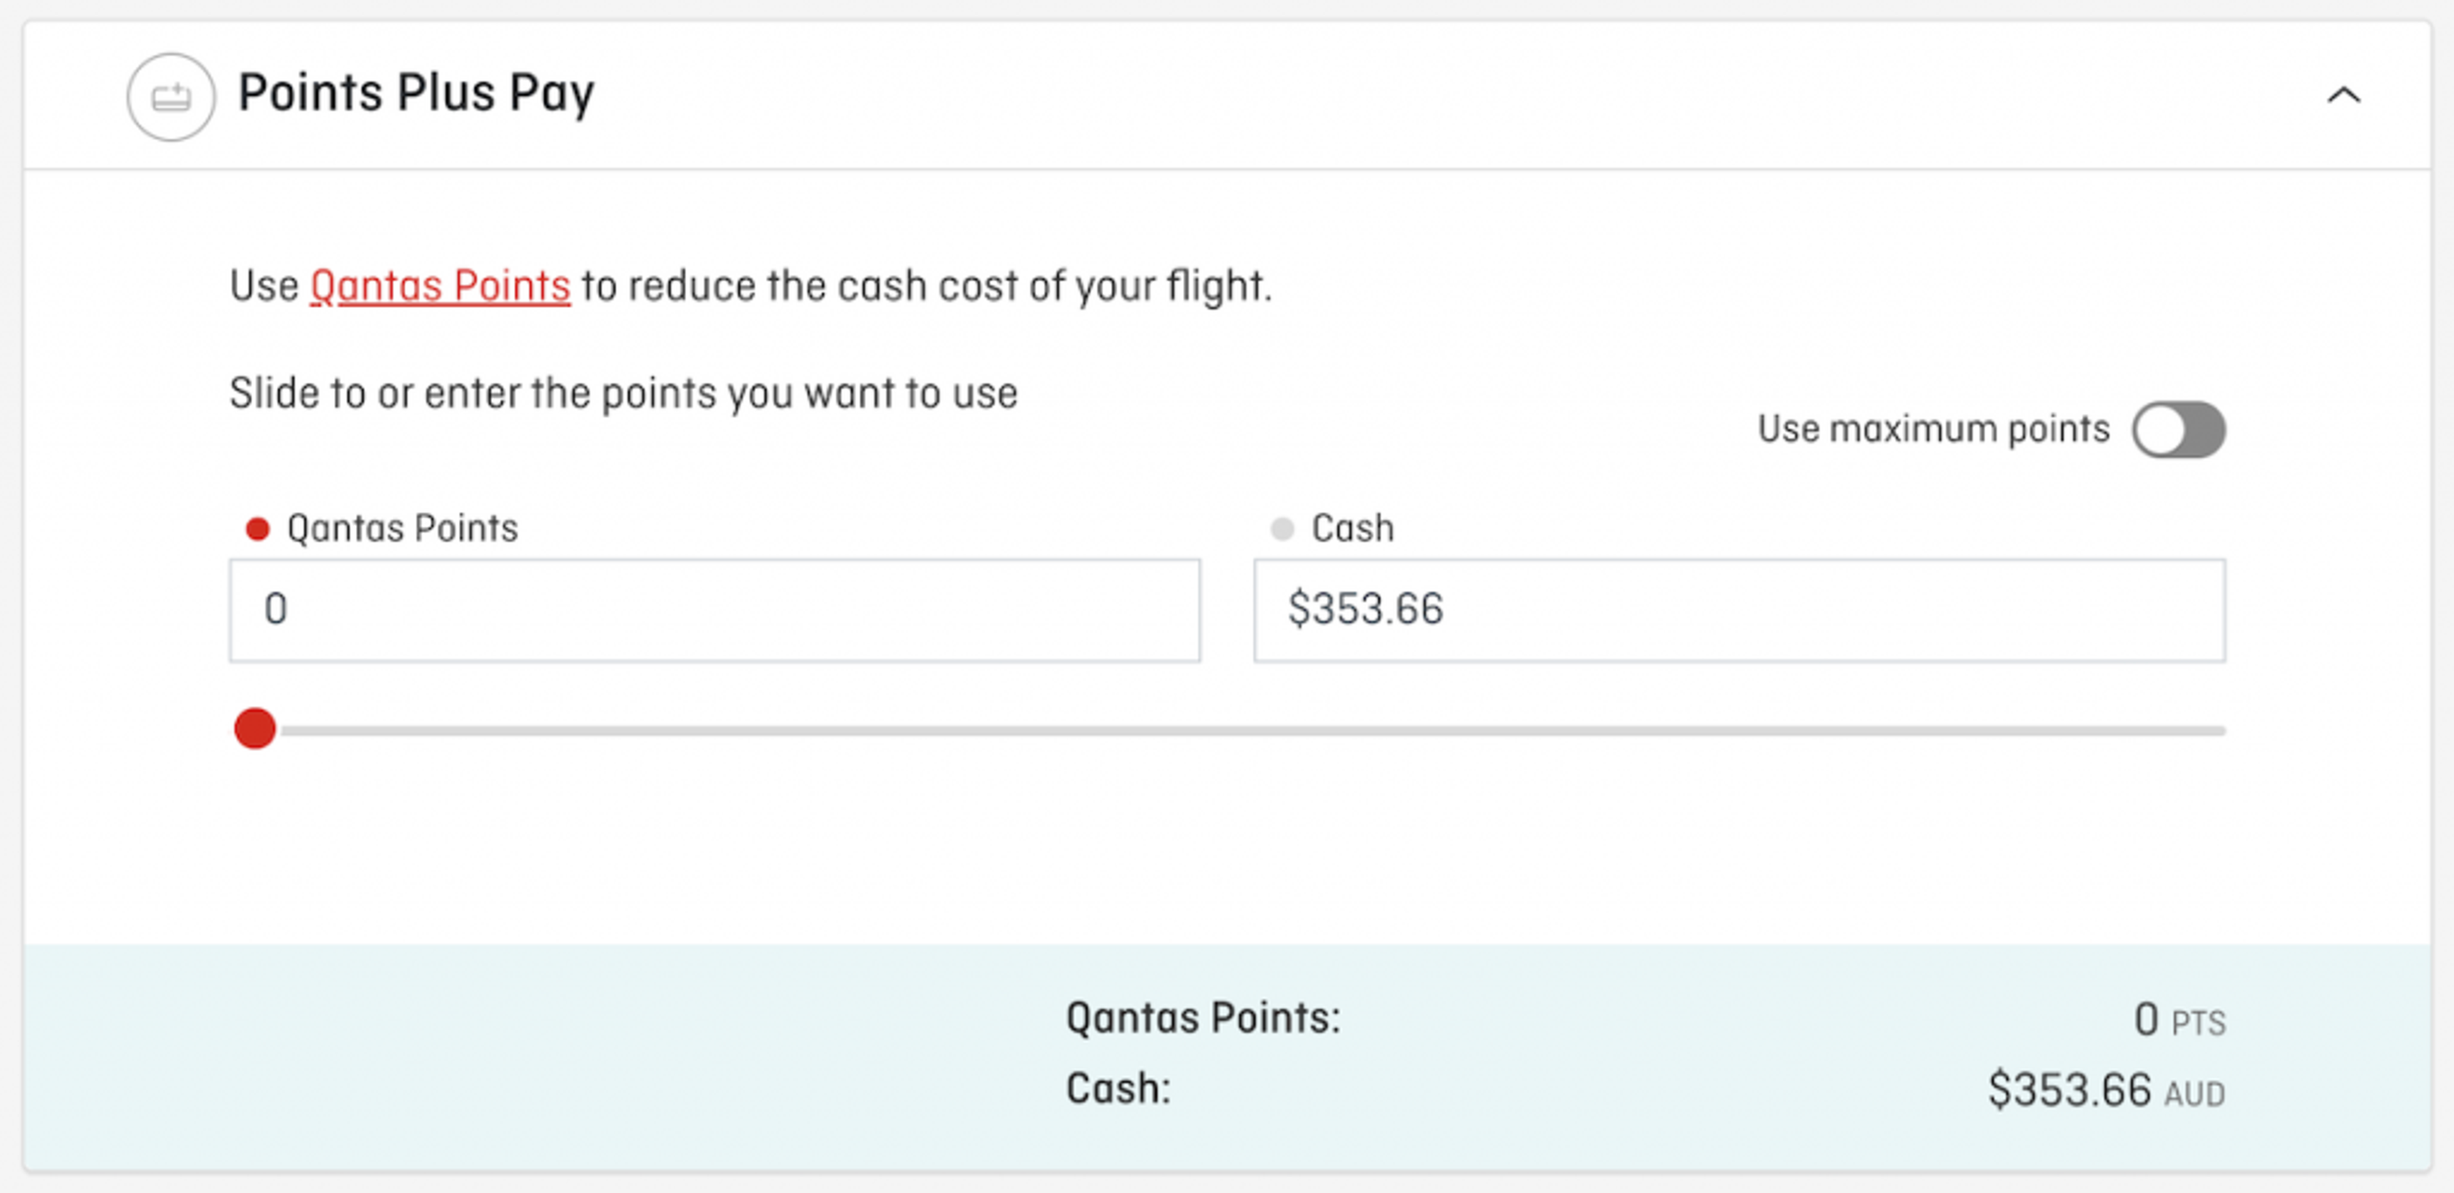Screen dimensions: 2454x1193
Task: Click the red dot beside Qantas Points
Action: pos(257,528)
